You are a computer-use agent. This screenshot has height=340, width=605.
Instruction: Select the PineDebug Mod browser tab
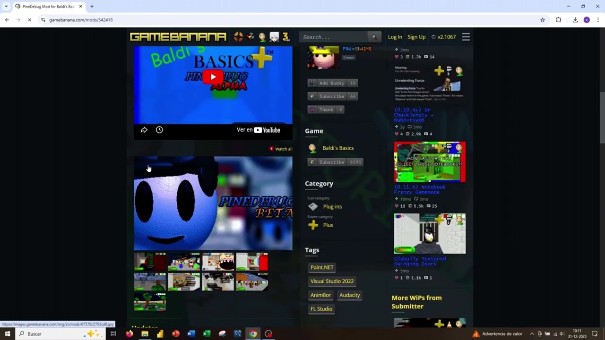tap(48, 6)
